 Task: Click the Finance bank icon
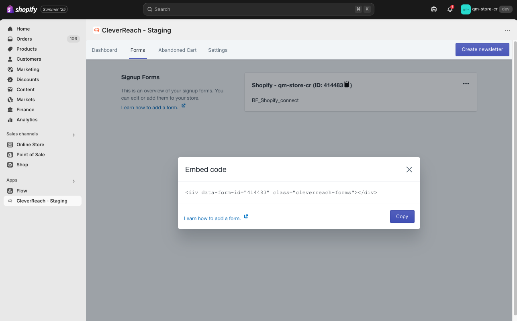[x=10, y=110]
